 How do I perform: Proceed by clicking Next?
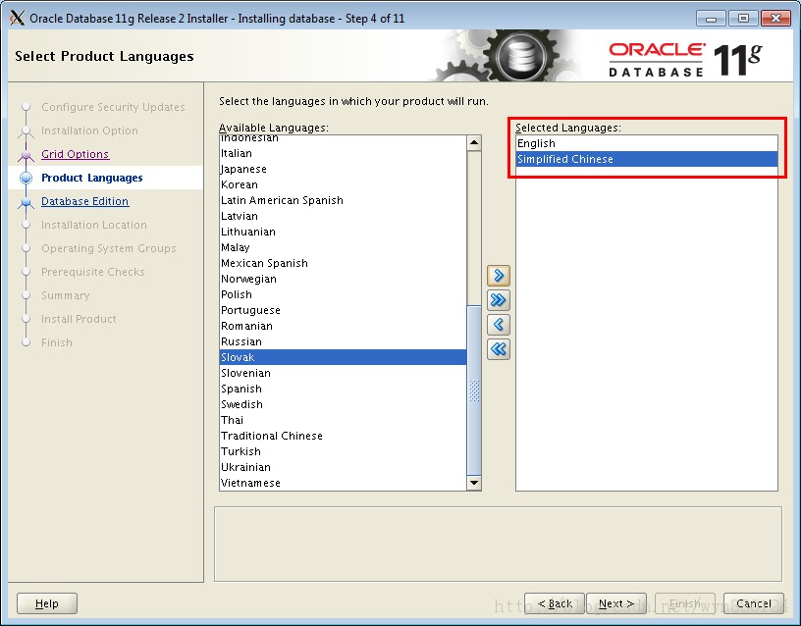pyautogui.click(x=616, y=603)
